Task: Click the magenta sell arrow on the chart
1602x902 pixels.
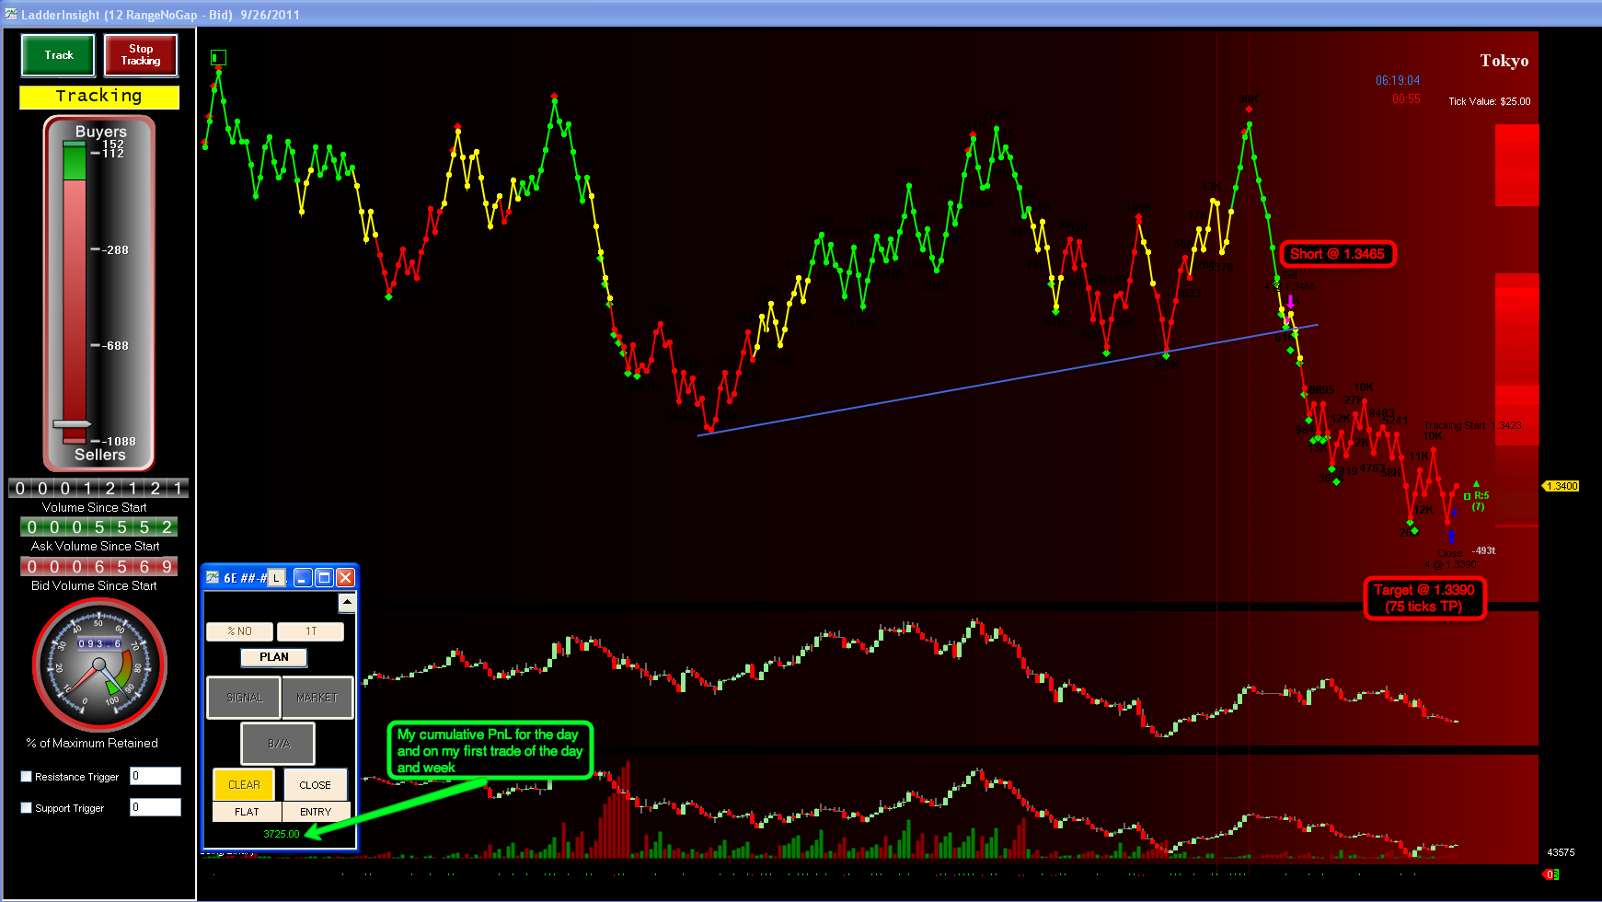Action: pyautogui.click(x=1291, y=302)
